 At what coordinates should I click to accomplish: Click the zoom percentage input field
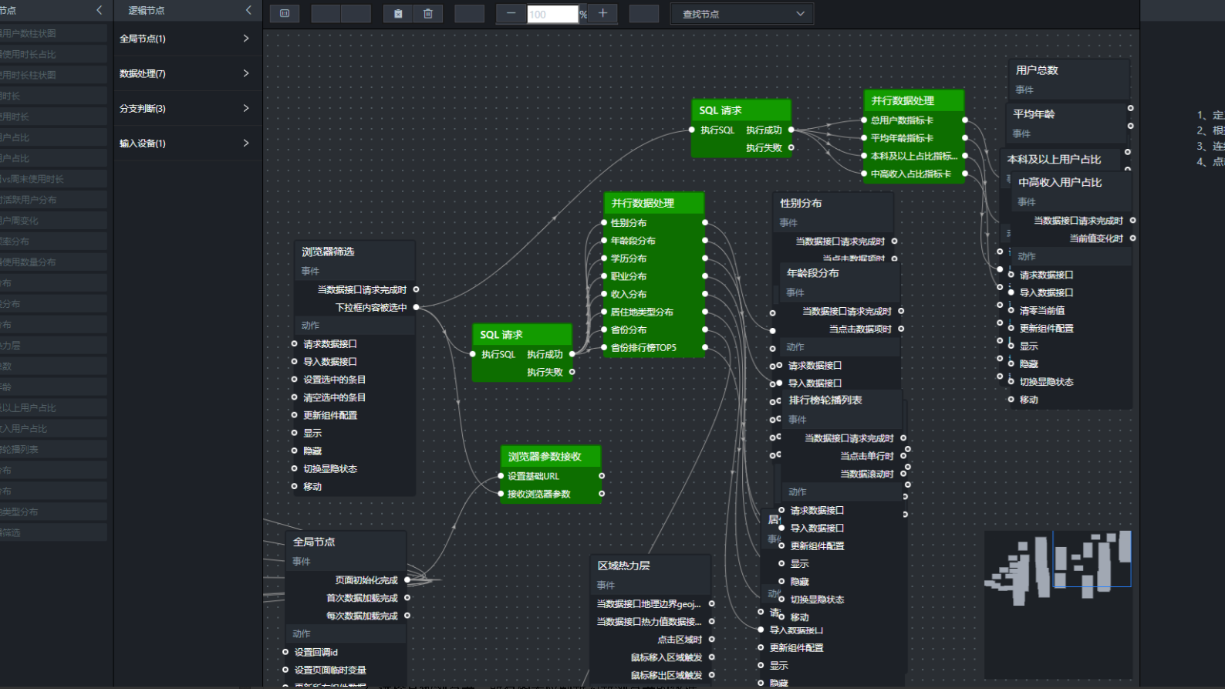[x=552, y=14]
